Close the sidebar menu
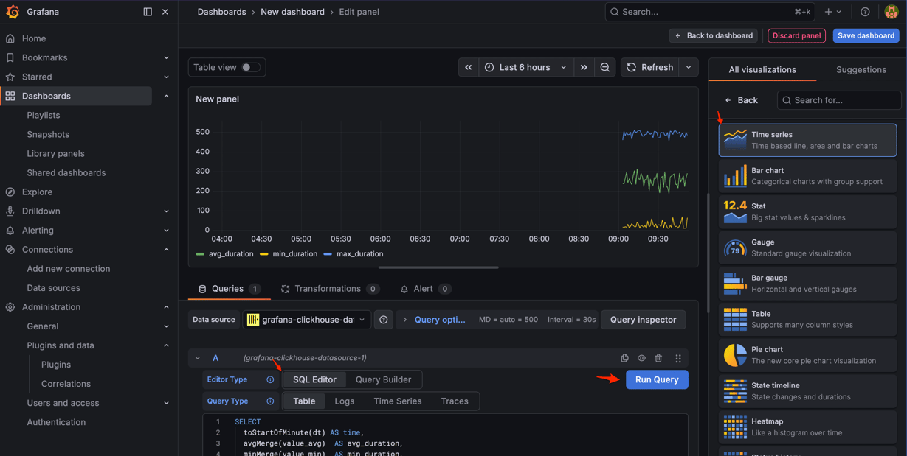The image size is (907, 456). tap(165, 12)
